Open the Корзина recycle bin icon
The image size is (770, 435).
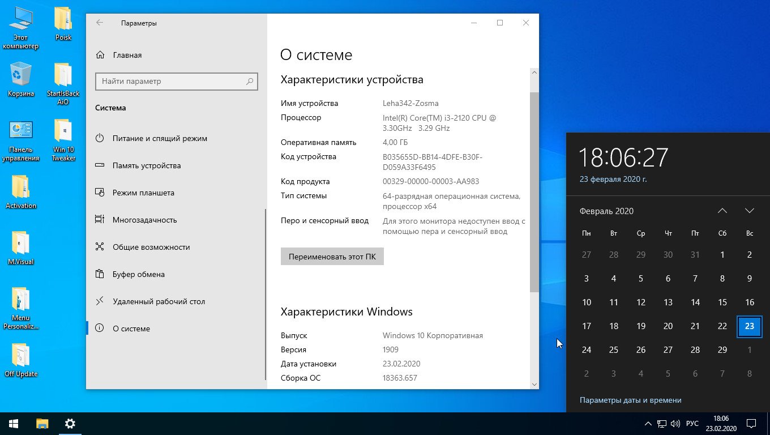click(x=21, y=80)
